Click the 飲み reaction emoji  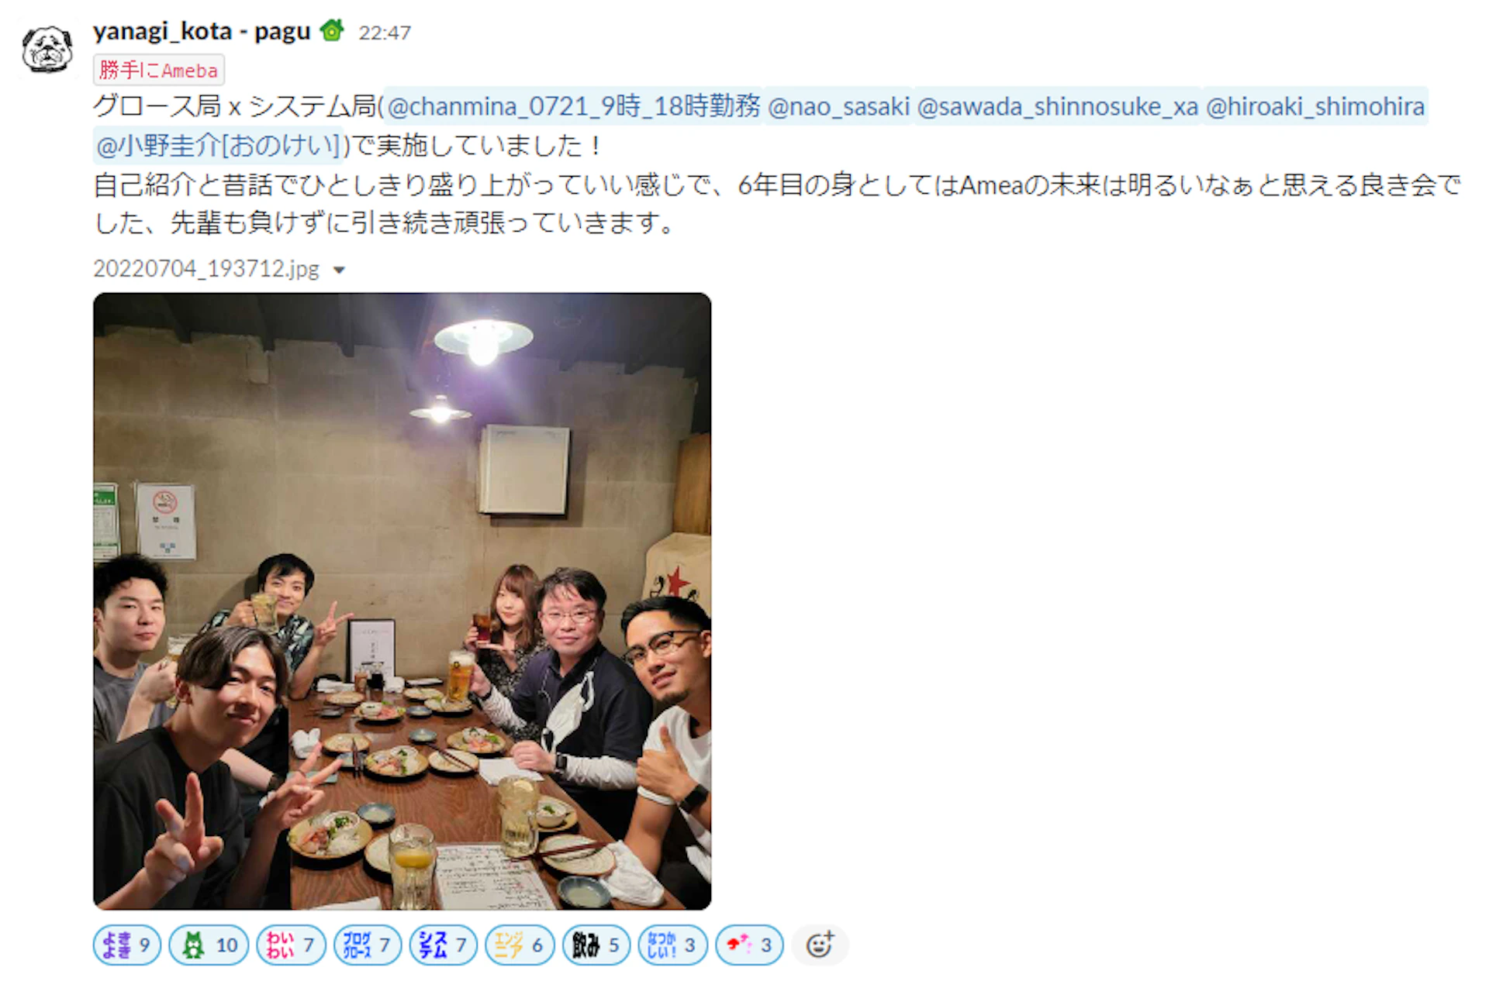[586, 945]
